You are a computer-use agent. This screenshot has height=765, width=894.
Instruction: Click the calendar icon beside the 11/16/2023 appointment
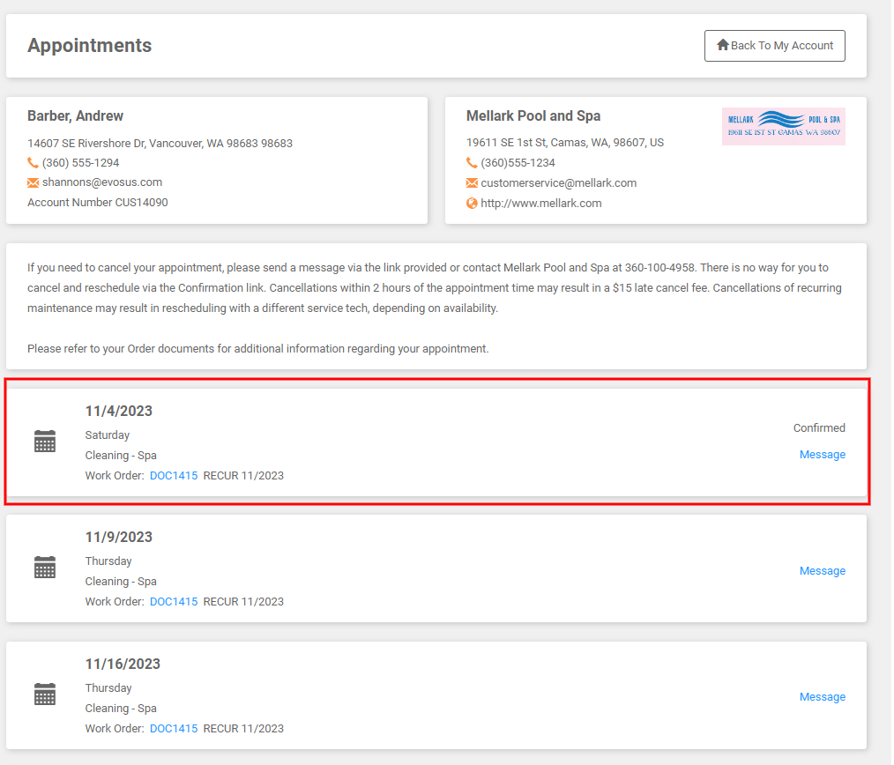[x=45, y=694]
